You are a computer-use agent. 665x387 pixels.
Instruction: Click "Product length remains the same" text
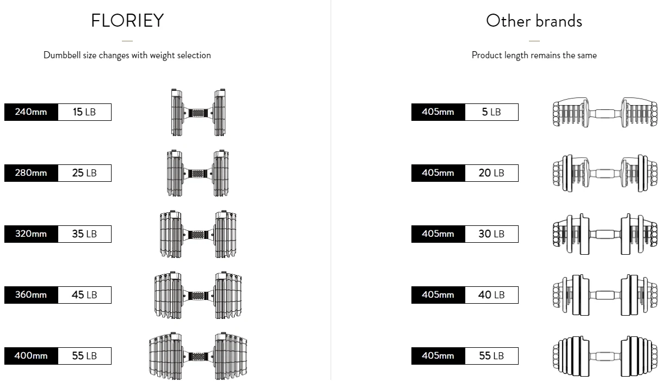coord(534,55)
